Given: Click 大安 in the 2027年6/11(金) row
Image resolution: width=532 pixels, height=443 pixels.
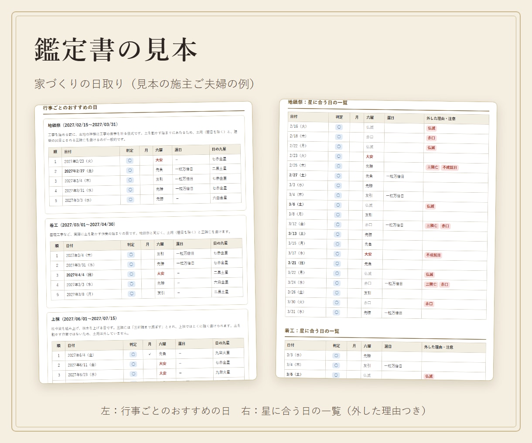Looking at the screenshot, I should pos(163,364).
